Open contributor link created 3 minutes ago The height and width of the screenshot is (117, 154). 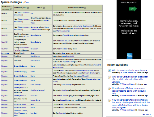click(128, 73)
